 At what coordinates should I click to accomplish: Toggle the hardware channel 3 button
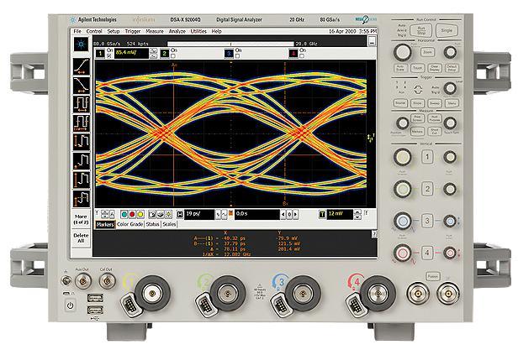[x=427, y=221]
